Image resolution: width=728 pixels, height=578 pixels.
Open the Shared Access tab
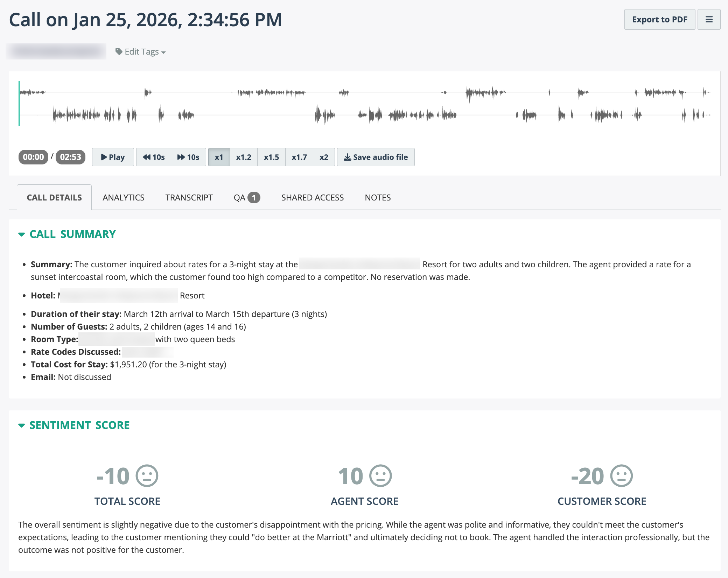point(312,198)
